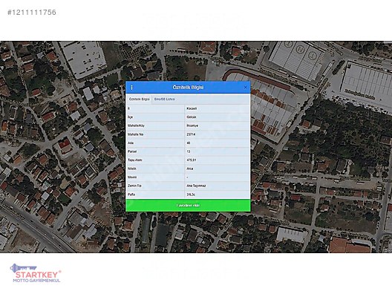Click the Mevkii row label
This screenshot has height=294, width=392.
(x=132, y=177)
